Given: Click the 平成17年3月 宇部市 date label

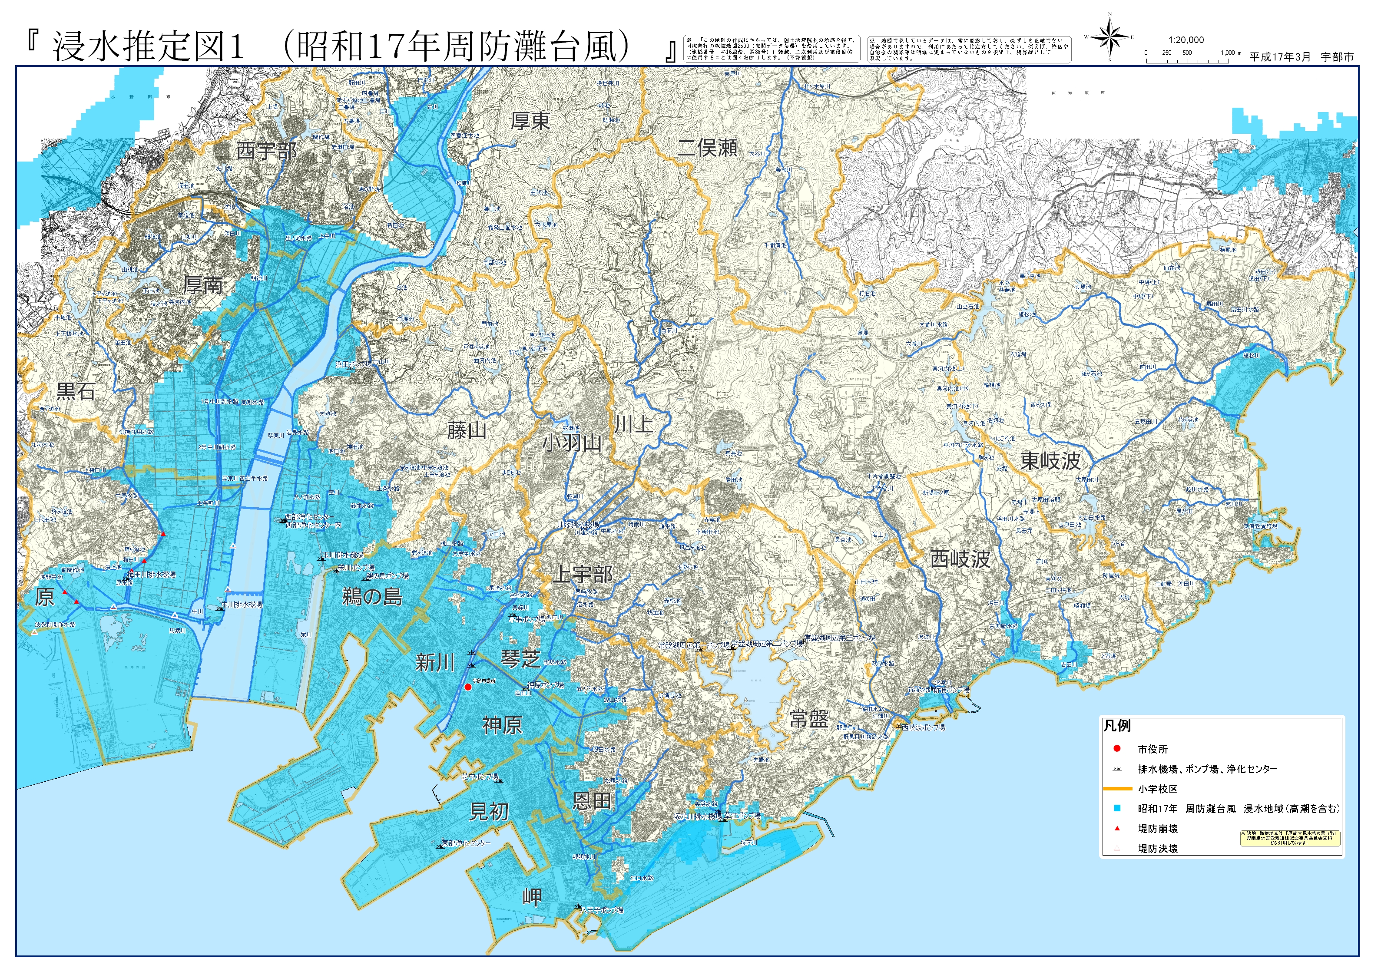Looking at the screenshot, I should pos(1302,56).
